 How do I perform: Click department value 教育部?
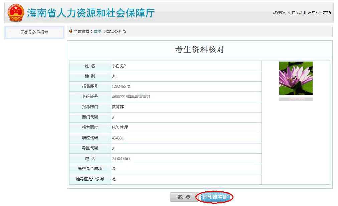pos(118,107)
